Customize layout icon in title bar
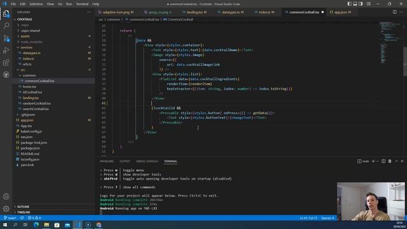Viewport: 407px width, 229px height. [x=369, y=4]
